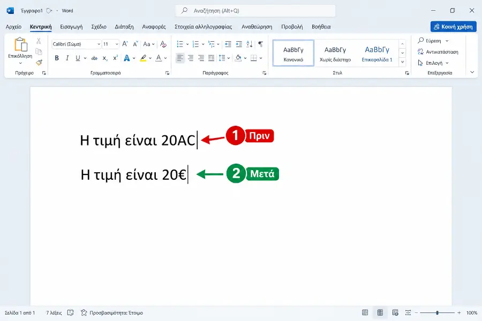This screenshot has height=321, width=482.
Task: Sort the text with the A-Z sort icon
Action: point(249,44)
